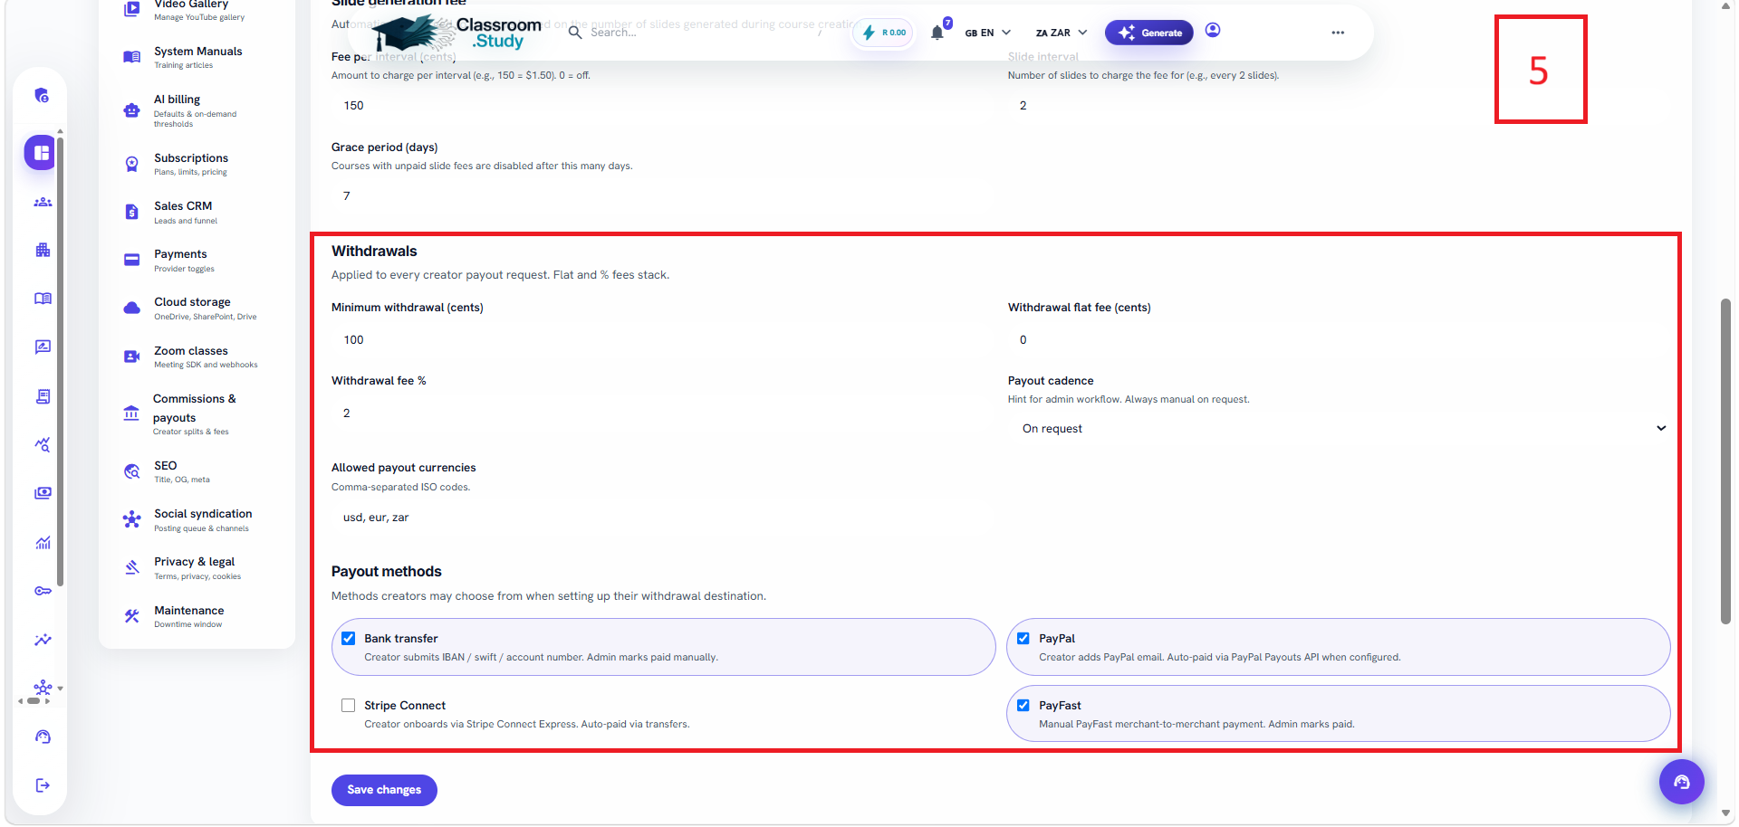Click the Classroom.Study logo
1739x827 pixels.
457,33
